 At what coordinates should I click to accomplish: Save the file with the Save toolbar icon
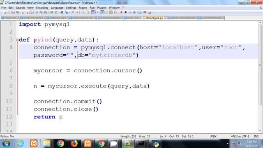pos(13,12)
